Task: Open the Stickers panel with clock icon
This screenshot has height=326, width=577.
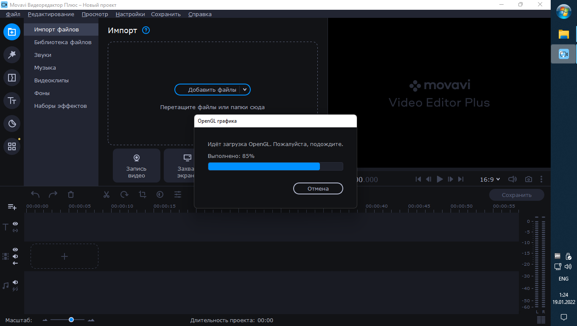Action: click(x=12, y=124)
